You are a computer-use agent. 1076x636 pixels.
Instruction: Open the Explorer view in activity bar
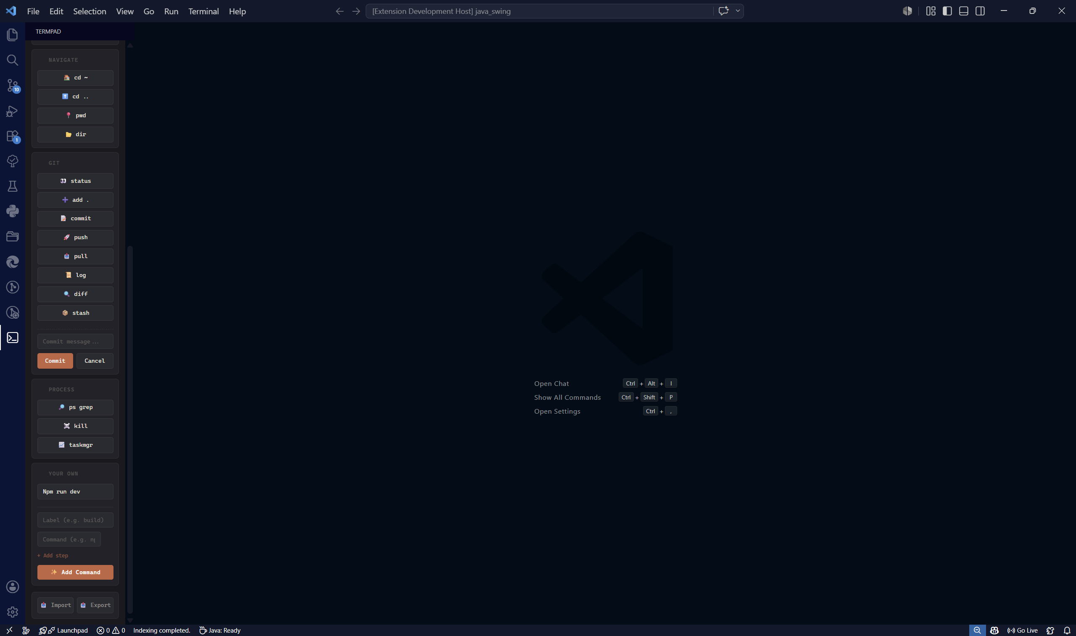click(x=13, y=35)
